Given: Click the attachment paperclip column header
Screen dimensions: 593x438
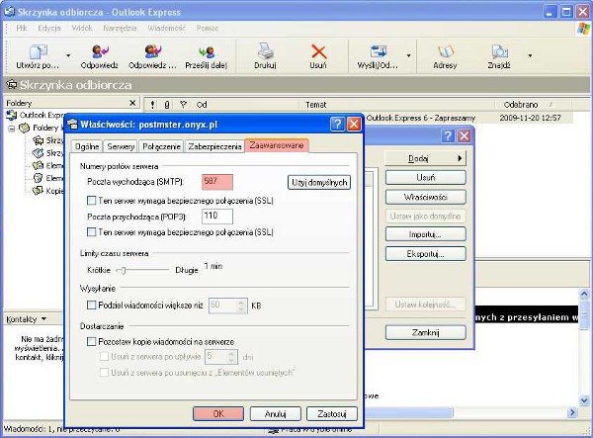Looking at the screenshot, I should [x=167, y=105].
